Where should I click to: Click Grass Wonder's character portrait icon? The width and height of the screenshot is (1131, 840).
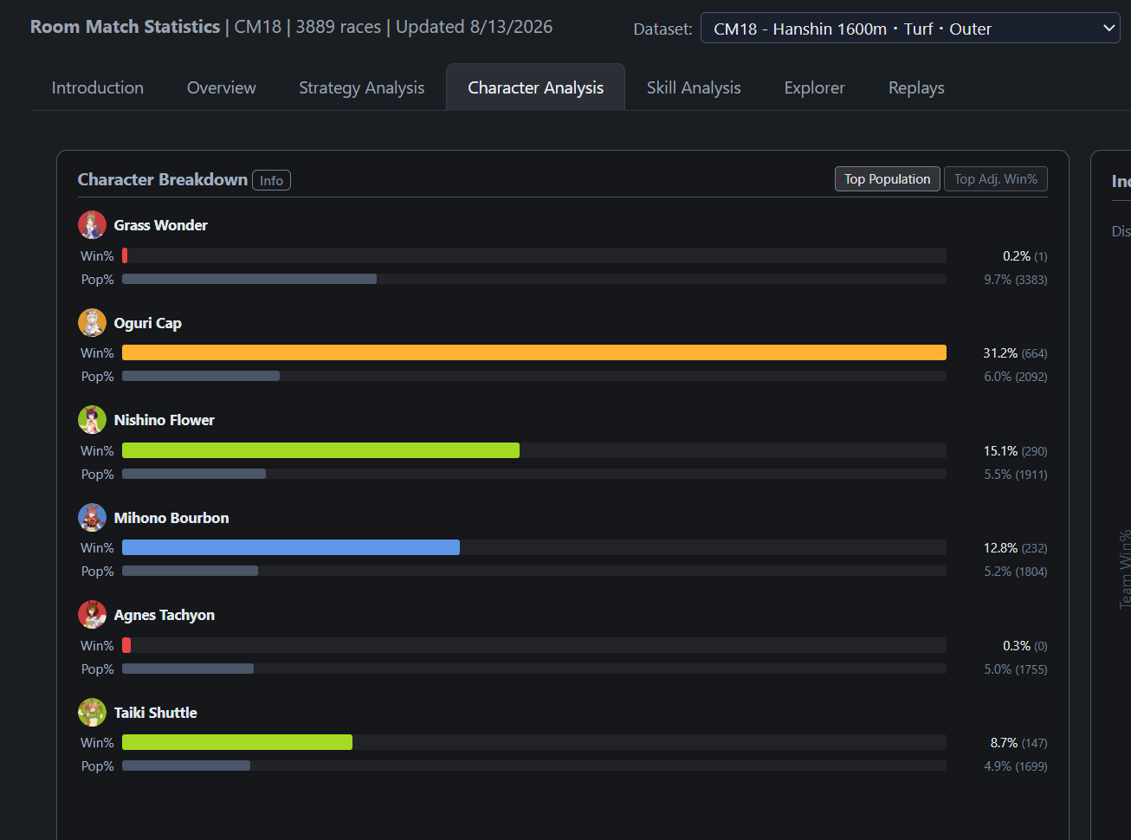pos(92,225)
